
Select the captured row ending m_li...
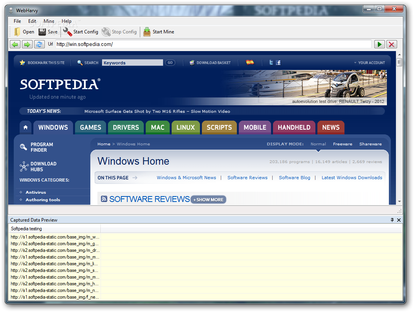tap(55, 264)
